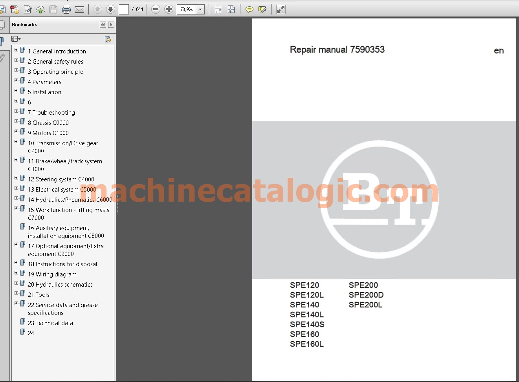The image size is (519, 382).
Task: Click the 'en' language label on page
Action: point(499,51)
